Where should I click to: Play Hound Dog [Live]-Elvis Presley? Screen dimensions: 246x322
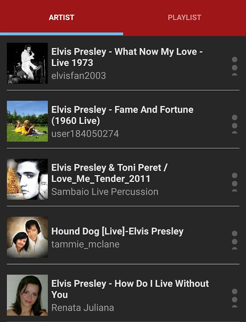coord(117,231)
